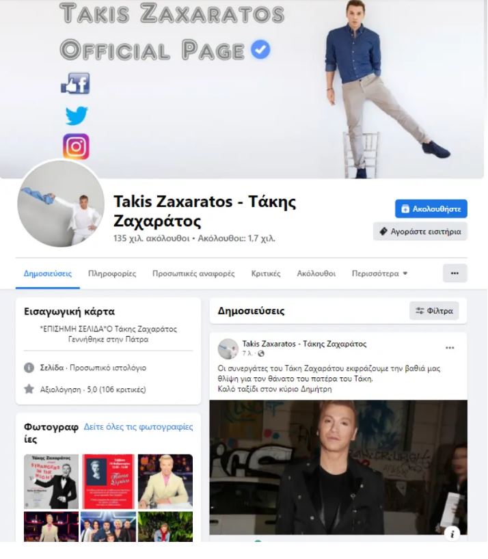Click the info icon on post image
The height and width of the screenshot is (559, 488).
[452, 534]
